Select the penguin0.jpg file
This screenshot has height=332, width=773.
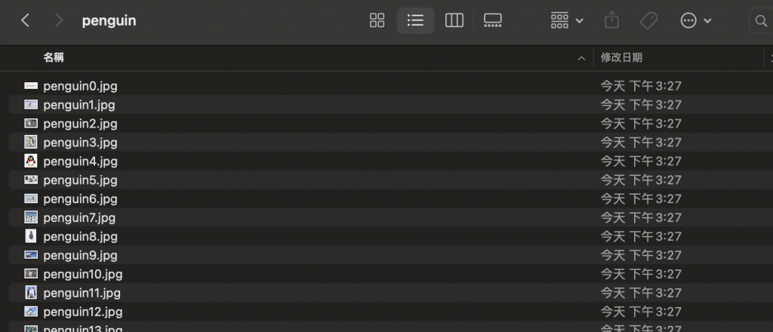click(80, 86)
